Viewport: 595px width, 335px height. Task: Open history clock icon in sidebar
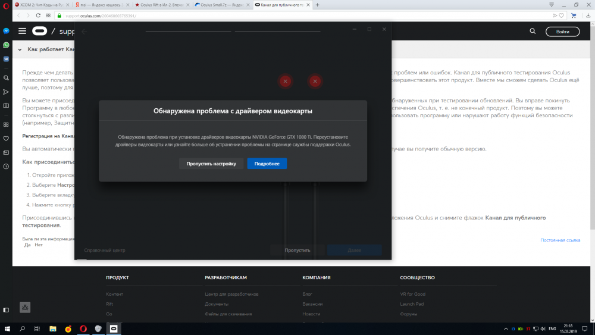6,167
